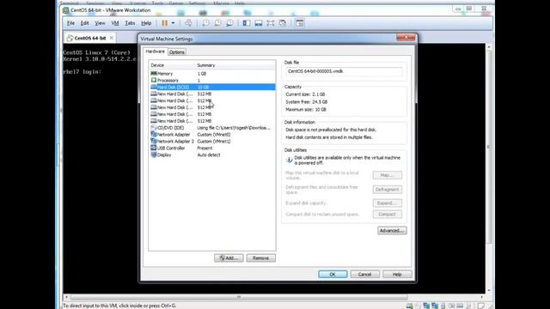This screenshot has width=550, height=309.
Task: Select the Memory device icon in the list
Action: point(154,74)
